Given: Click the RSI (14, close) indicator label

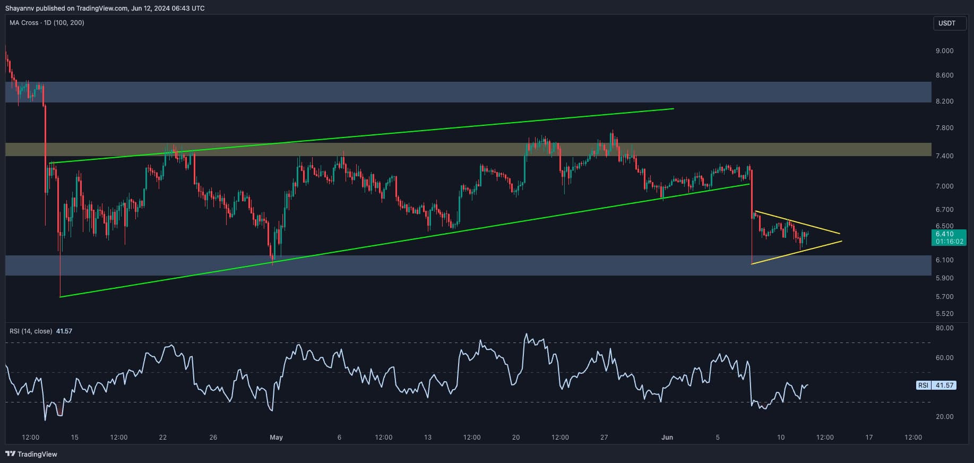Looking at the screenshot, I should 31,331.
